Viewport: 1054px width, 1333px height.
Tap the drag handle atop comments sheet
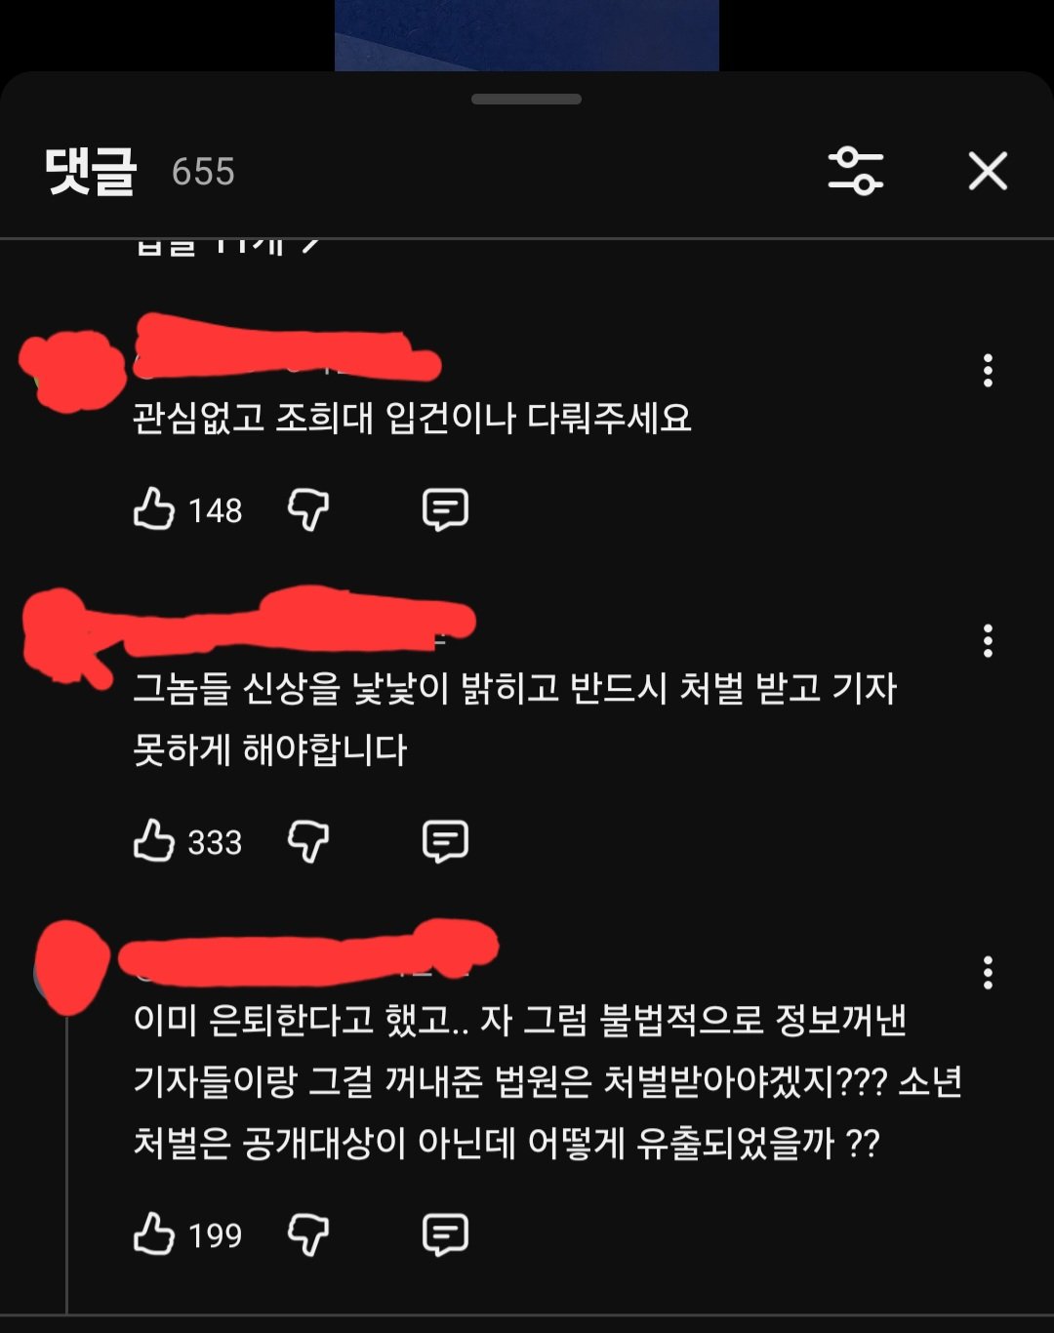click(526, 100)
